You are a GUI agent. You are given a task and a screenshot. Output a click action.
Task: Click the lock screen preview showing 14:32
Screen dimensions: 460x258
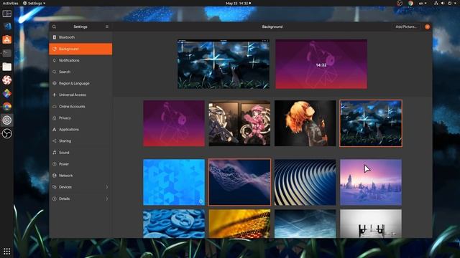pos(321,64)
